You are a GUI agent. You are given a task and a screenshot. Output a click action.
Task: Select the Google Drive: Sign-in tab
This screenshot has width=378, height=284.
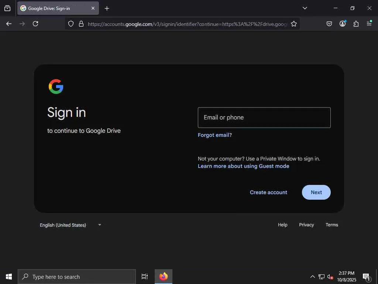pyautogui.click(x=58, y=8)
